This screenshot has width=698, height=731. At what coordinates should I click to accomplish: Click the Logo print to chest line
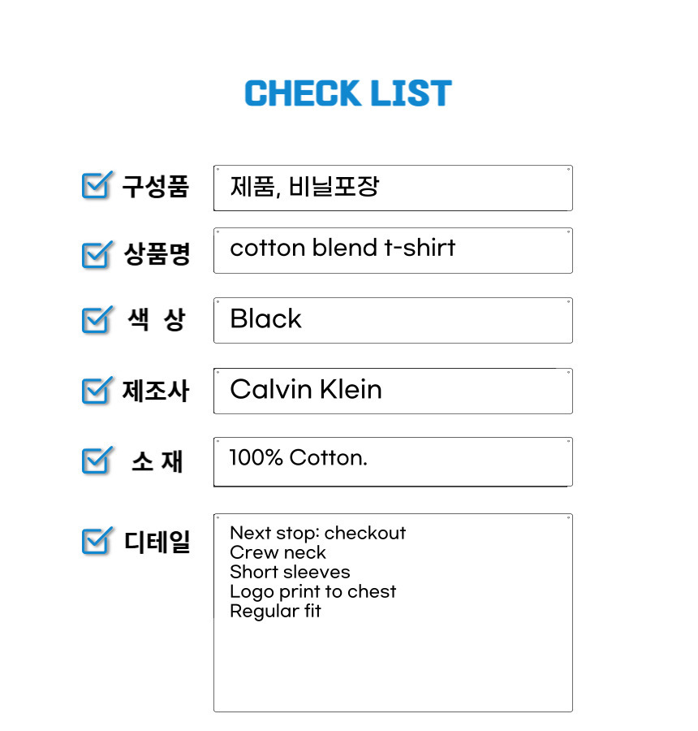pyautogui.click(x=312, y=592)
